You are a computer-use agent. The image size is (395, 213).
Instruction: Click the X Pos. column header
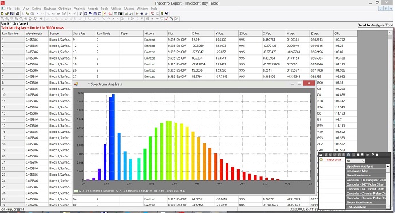[203, 34]
